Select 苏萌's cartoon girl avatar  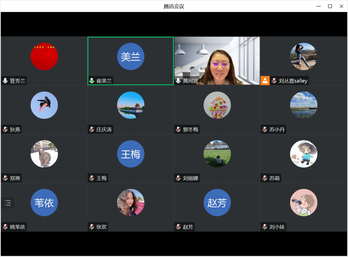click(304, 154)
